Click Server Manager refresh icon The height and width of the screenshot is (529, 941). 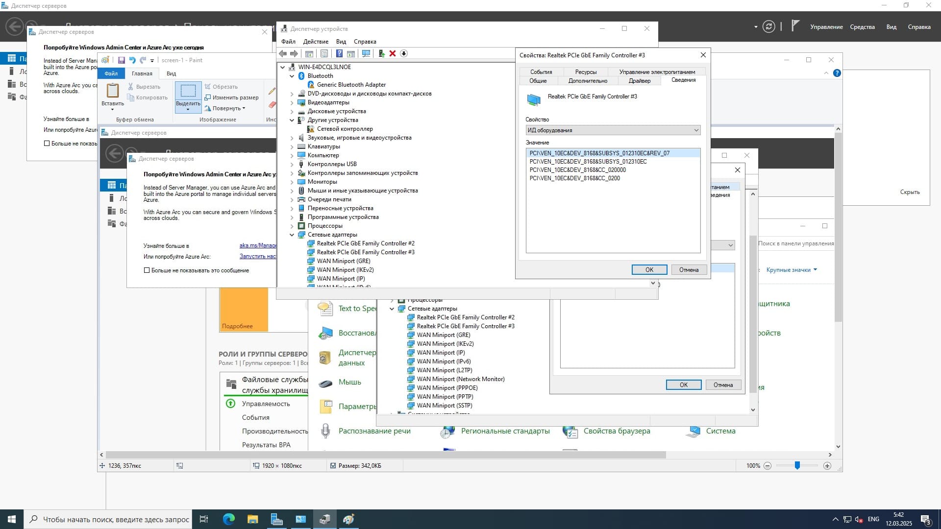point(769,27)
